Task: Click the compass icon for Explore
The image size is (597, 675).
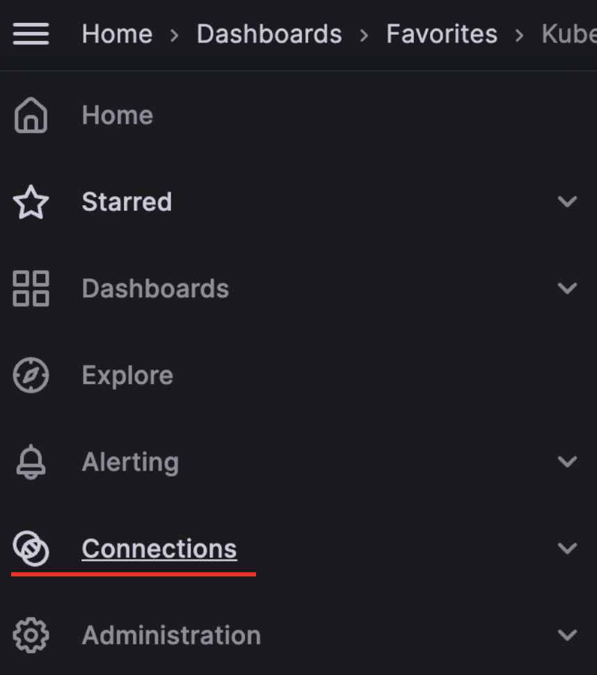Action: [31, 376]
